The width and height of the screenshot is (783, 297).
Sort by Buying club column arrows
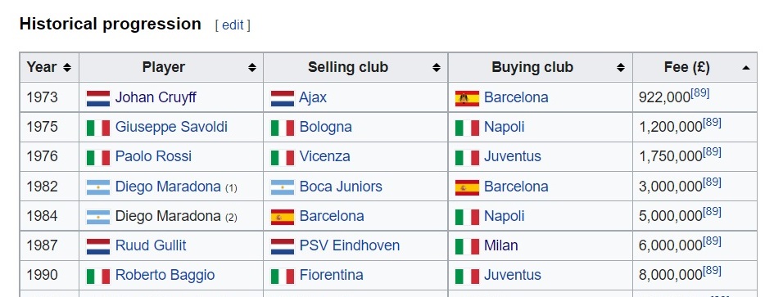(621, 67)
